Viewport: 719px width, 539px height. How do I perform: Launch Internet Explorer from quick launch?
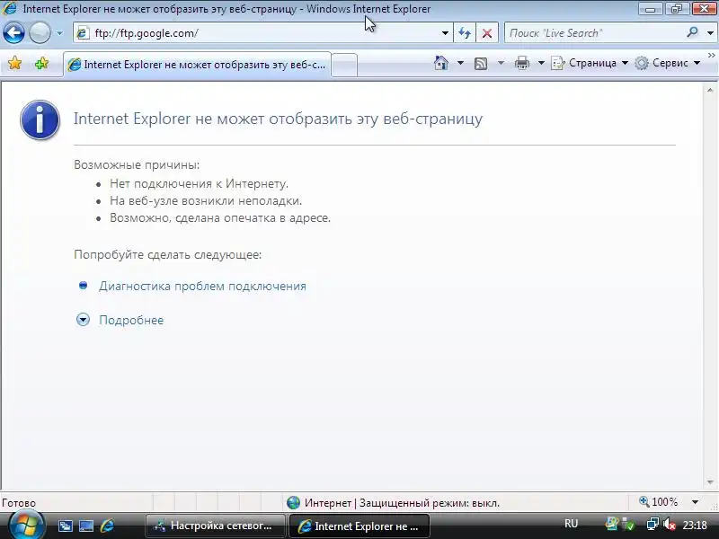tap(107, 526)
